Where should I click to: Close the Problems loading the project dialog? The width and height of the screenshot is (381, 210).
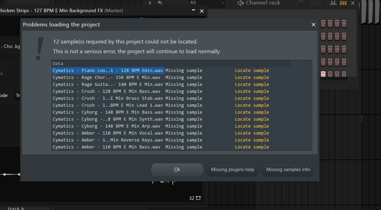[313, 25]
